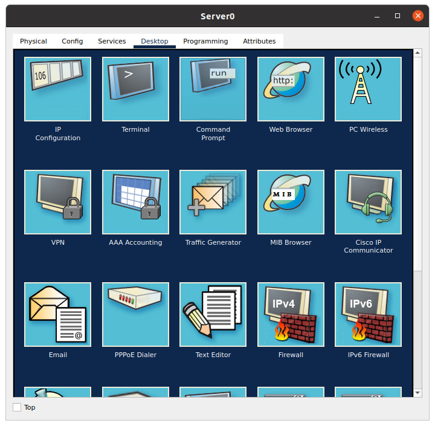Switch to the Services tab
The height and width of the screenshot is (426, 435).
[x=112, y=41]
